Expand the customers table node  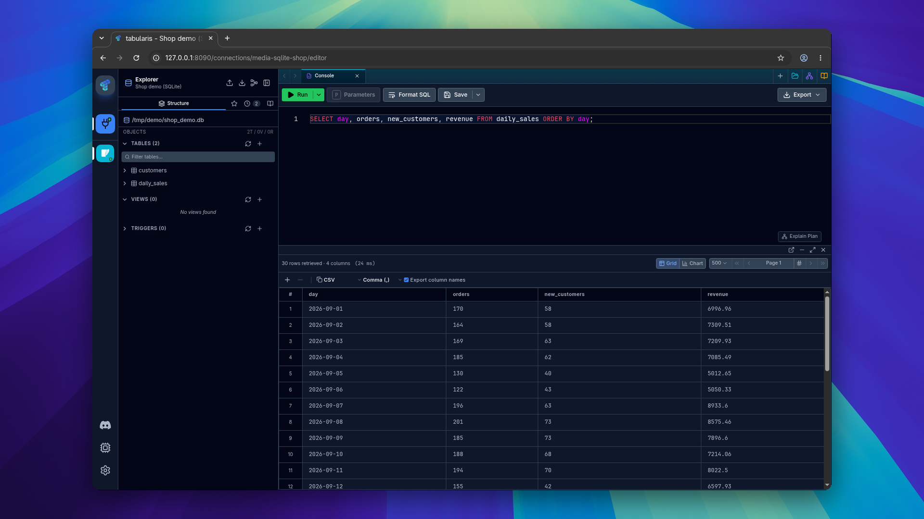point(125,171)
